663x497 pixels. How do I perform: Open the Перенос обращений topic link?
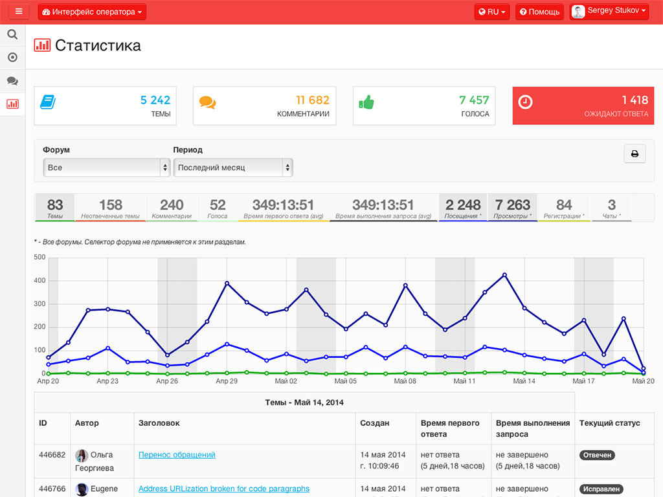click(177, 455)
